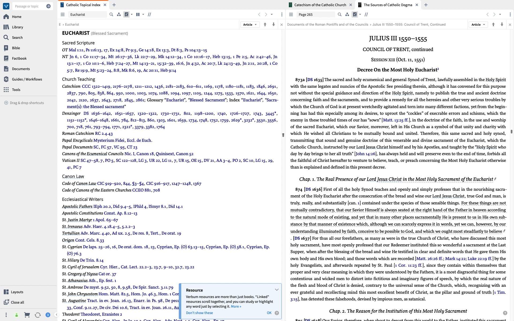Open the green user account icon
Viewport: 514px width, 321px height.
tap(17, 315)
